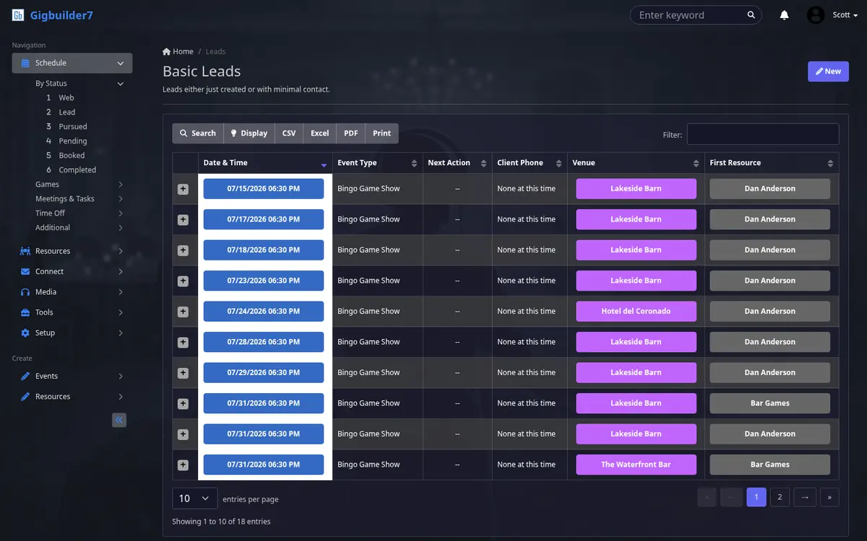Viewport: 867px width, 541px height.
Task: Open entries per page dropdown
Action: tap(194, 498)
